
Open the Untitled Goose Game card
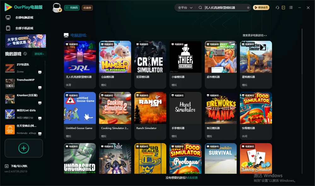tap(80, 116)
